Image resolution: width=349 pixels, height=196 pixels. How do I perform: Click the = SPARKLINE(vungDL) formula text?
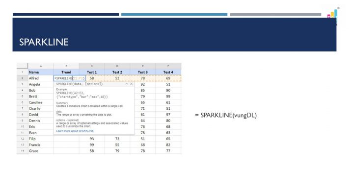pyautogui.click(x=226, y=115)
